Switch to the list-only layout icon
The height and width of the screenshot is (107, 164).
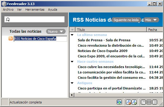pyautogui.click(x=154, y=102)
